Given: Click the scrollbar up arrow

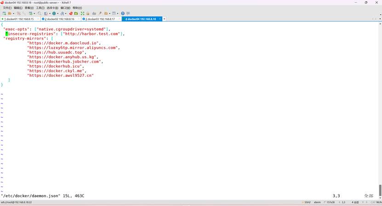Looking at the screenshot, I should point(380,24).
